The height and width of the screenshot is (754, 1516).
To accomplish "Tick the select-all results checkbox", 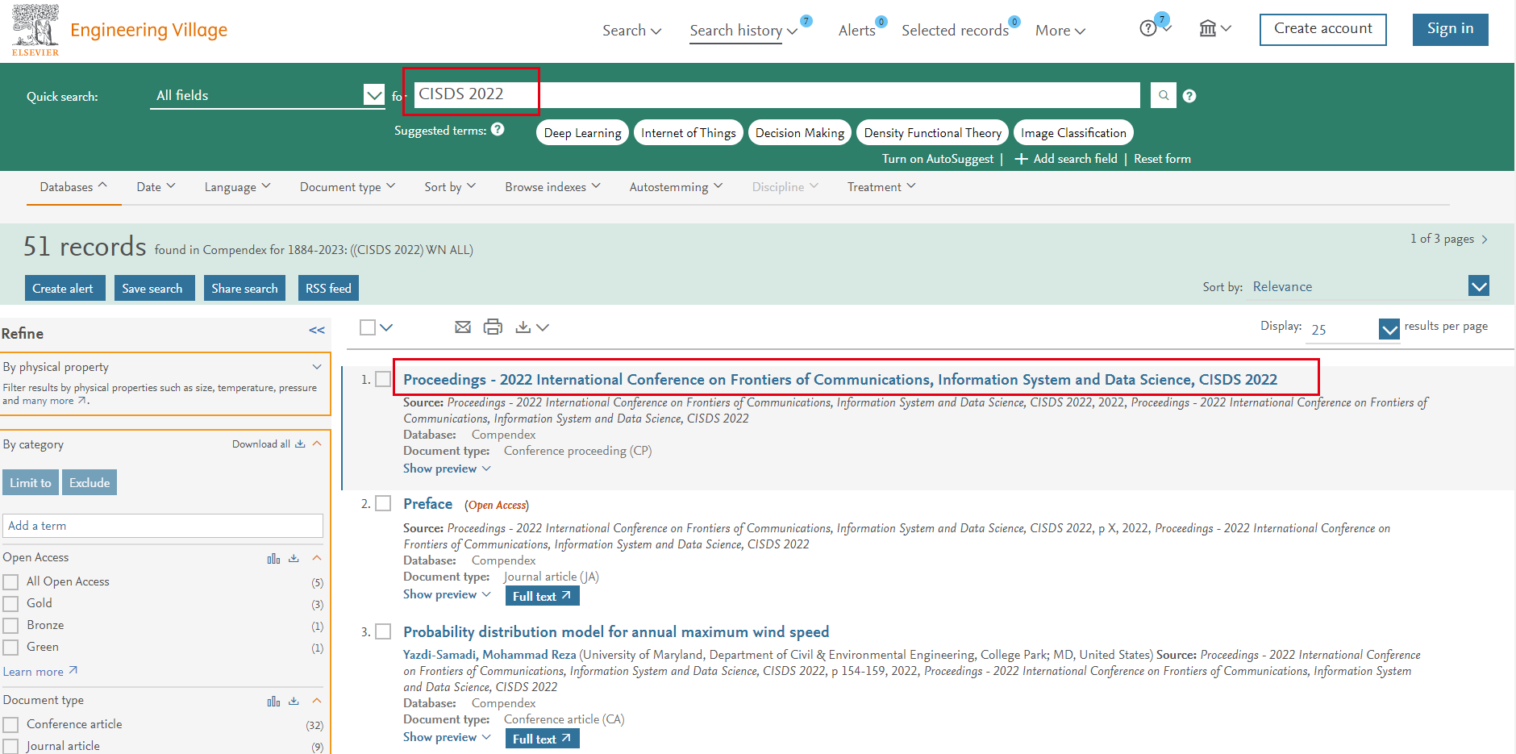I will [x=368, y=327].
